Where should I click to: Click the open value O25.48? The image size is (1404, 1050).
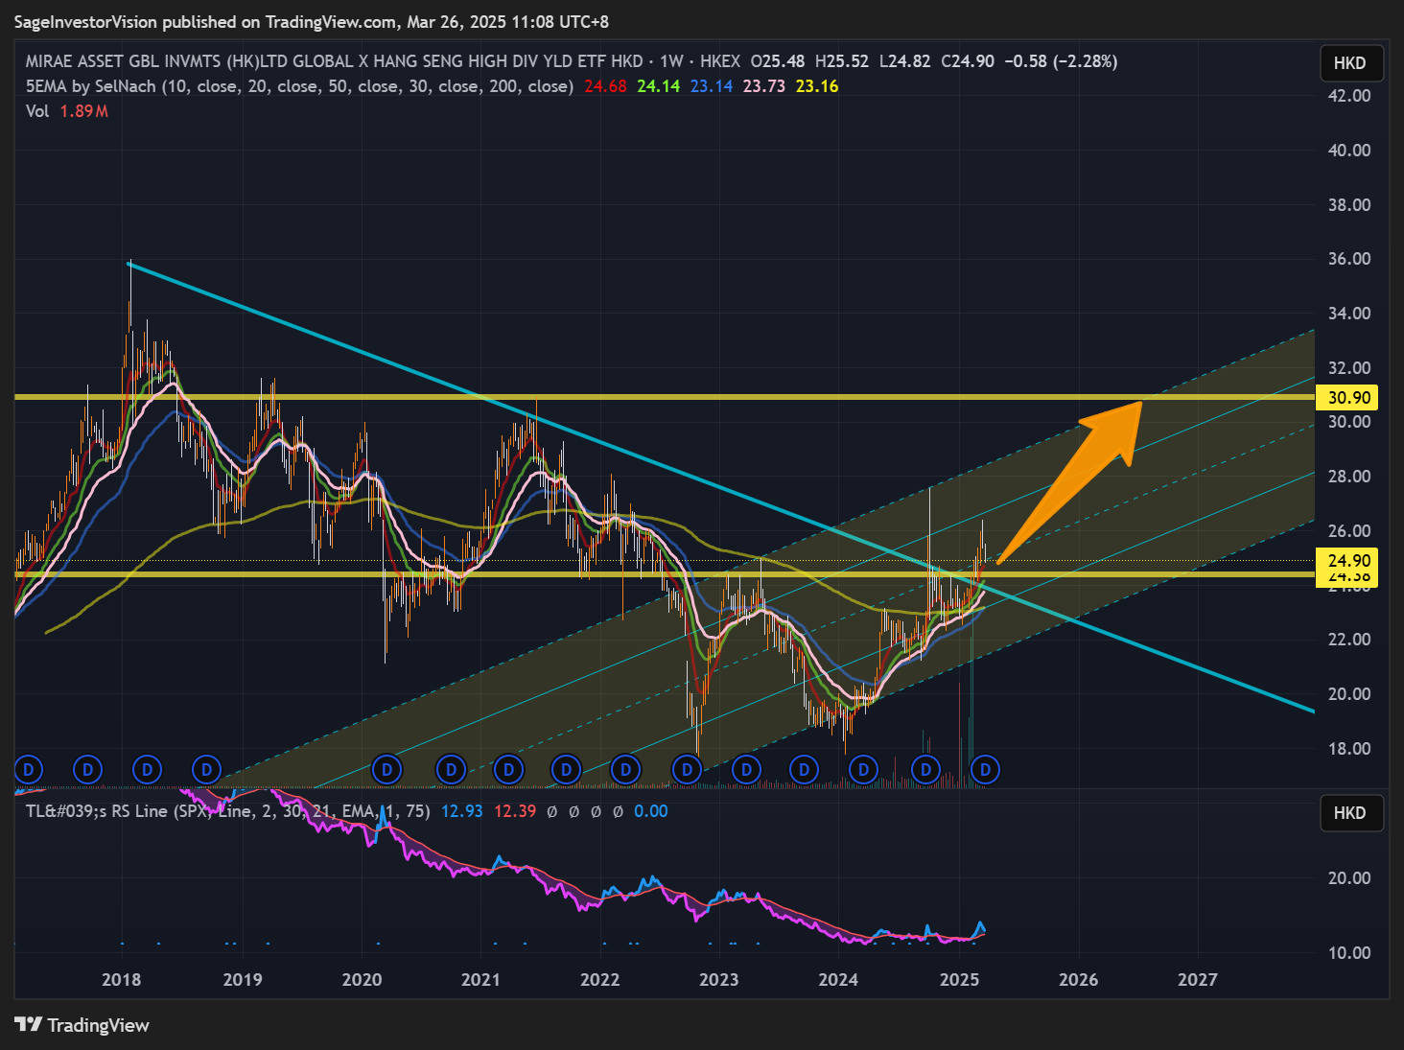click(778, 61)
